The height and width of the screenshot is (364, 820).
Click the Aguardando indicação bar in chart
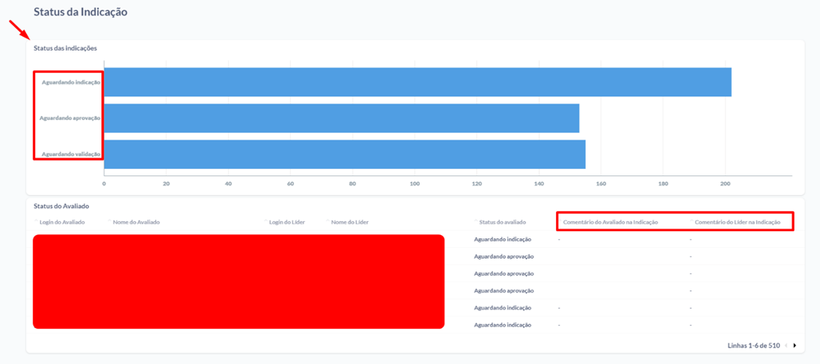click(x=417, y=82)
